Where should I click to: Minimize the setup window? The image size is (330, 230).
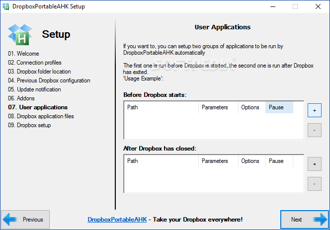tap(273, 6)
